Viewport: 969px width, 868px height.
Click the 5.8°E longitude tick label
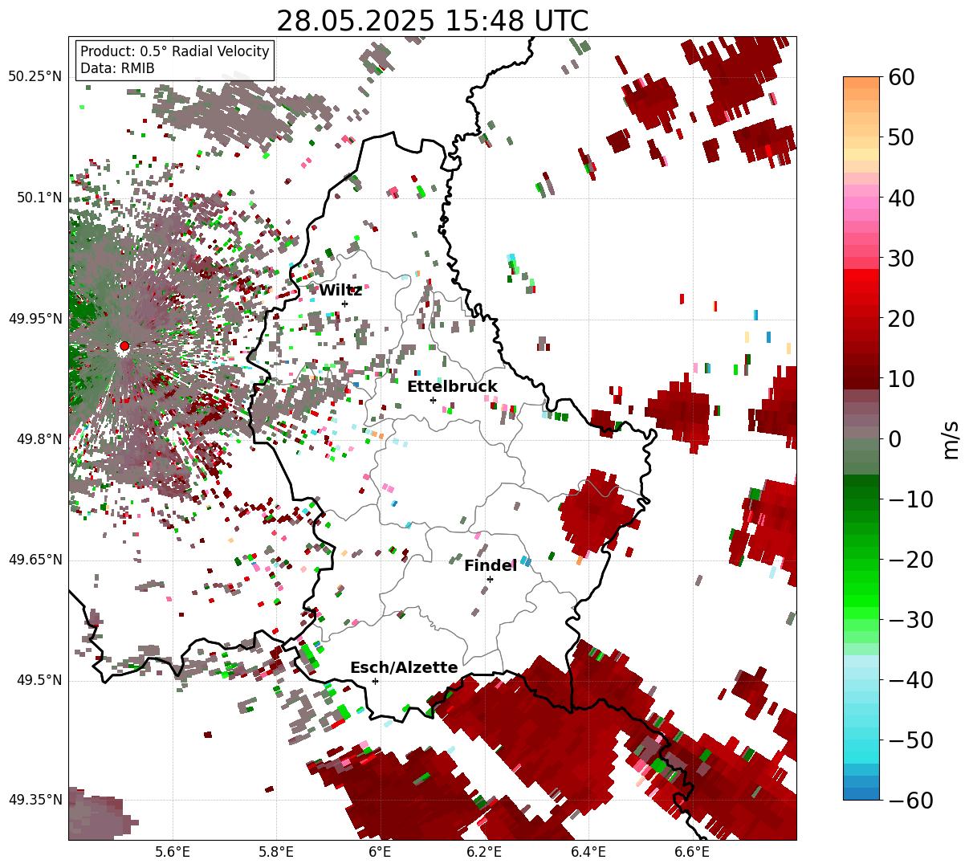[x=276, y=852]
